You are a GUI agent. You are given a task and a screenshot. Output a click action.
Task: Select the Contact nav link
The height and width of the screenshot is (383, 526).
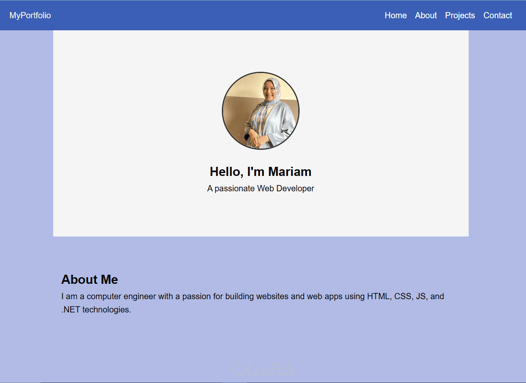click(x=498, y=15)
